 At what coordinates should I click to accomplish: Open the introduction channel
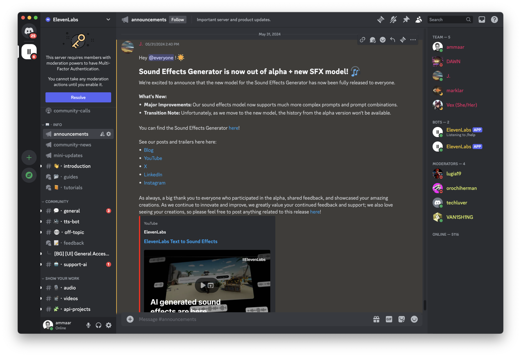[78, 166]
